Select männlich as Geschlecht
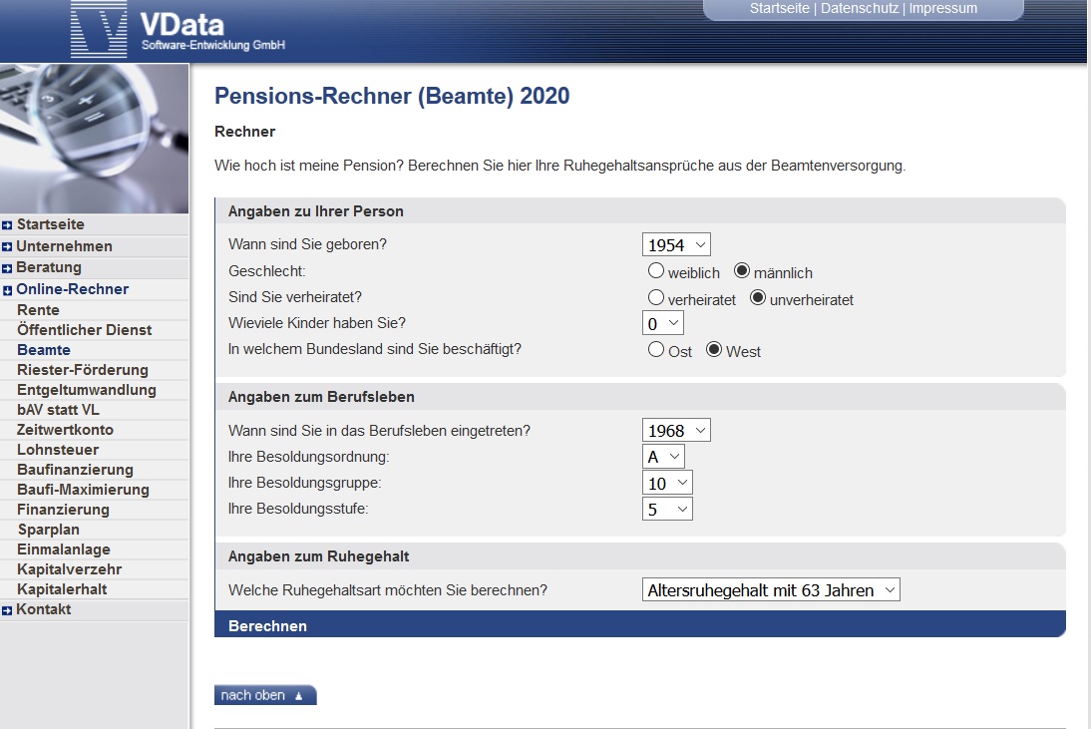 click(742, 270)
